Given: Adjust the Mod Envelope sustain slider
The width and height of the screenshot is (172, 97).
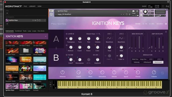Looking at the screenshot, I should pyautogui.click(x=139, y=43).
